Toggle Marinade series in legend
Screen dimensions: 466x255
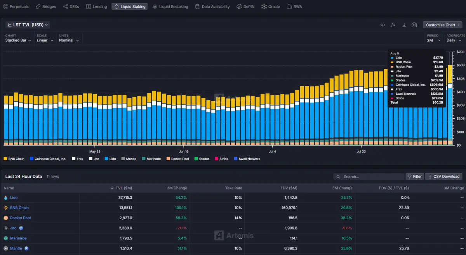[151, 159]
